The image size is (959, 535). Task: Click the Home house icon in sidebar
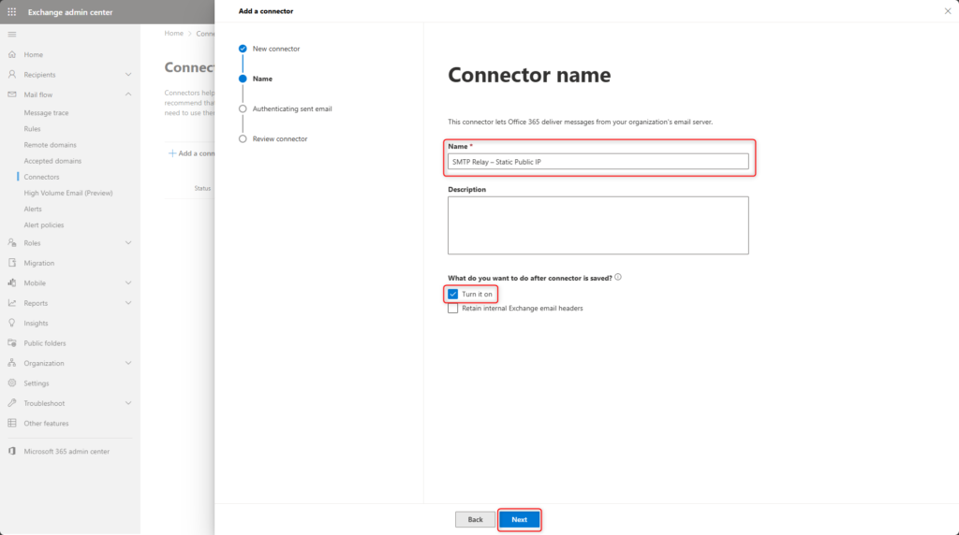[x=11, y=54]
